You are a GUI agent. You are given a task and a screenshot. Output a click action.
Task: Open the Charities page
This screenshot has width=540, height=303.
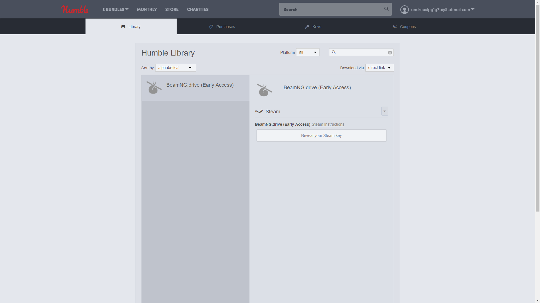pyautogui.click(x=198, y=9)
